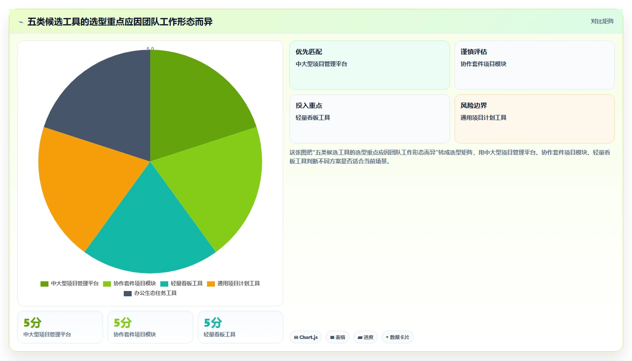Toggle the 通用项目计划工具 legend entry
Image resolution: width=632 pixels, height=361 pixels.
tap(233, 284)
